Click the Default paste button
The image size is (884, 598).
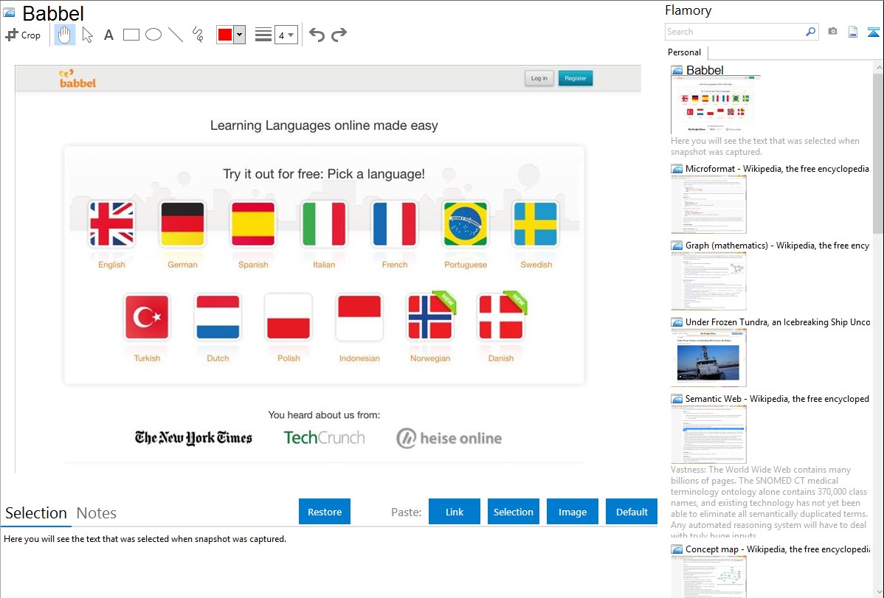[x=632, y=512]
